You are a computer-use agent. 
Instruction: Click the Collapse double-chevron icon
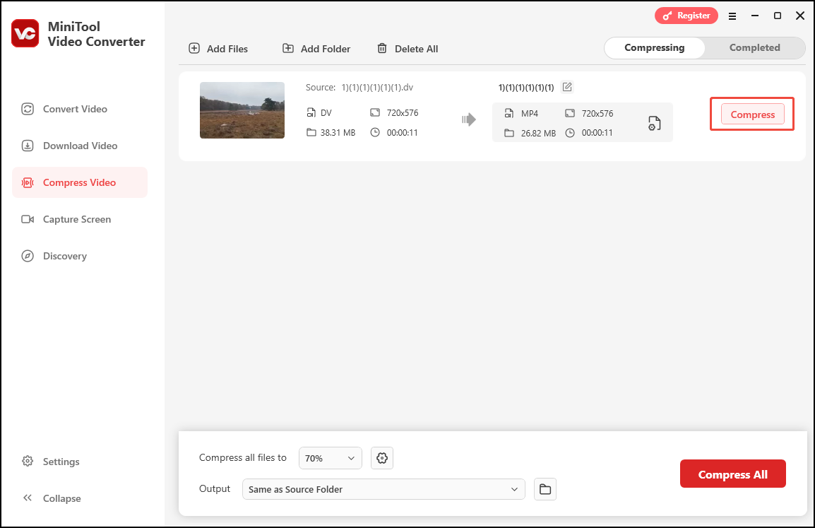(28, 498)
